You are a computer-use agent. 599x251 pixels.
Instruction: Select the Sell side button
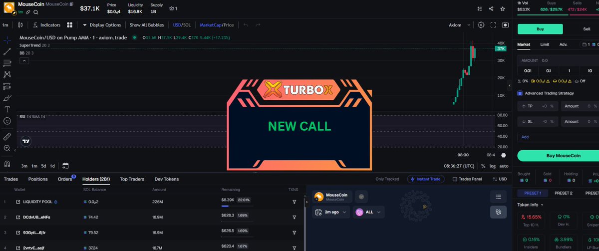click(586, 29)
